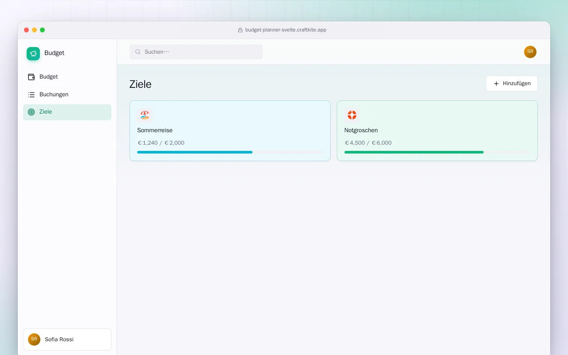Click the Hinzufügen button
Image resolution: width=568 pixels, height=355 pixels.
click(x=512, y=83)
